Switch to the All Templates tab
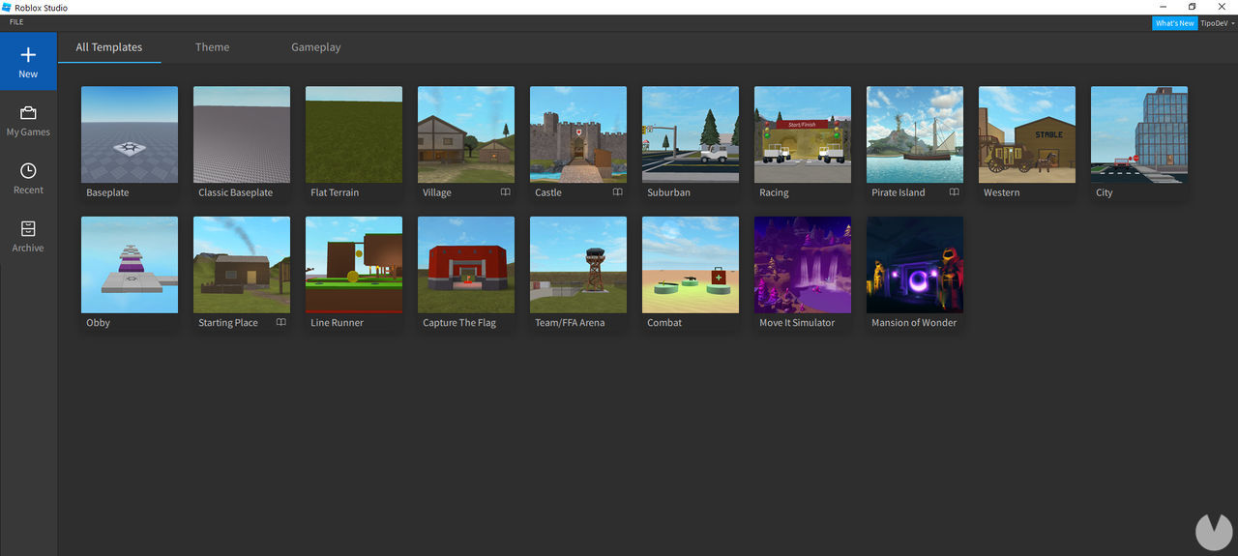Image resolution: width=1238 pixels, height=556 pixels. pos(109,47)
